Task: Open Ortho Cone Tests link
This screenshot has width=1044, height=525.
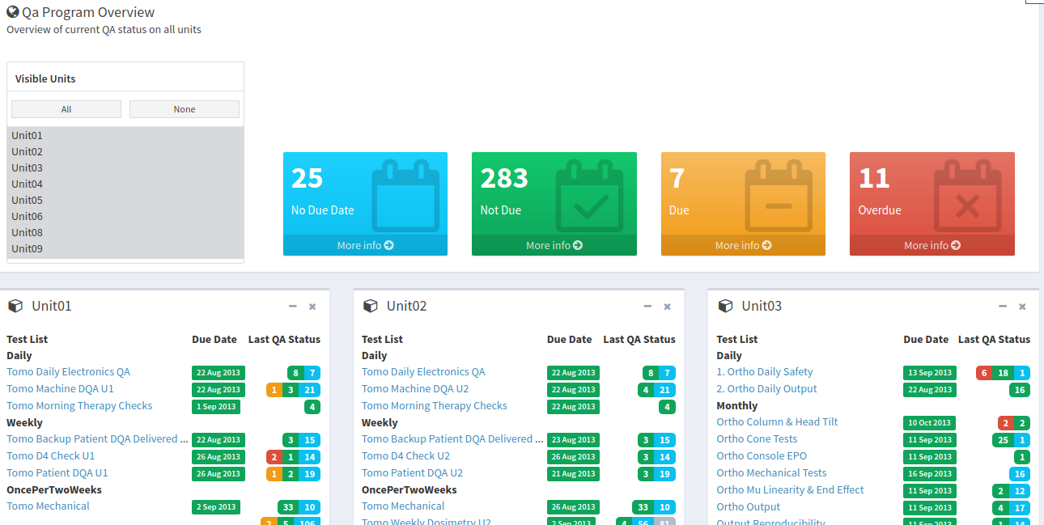Action: tap(757, 439)
